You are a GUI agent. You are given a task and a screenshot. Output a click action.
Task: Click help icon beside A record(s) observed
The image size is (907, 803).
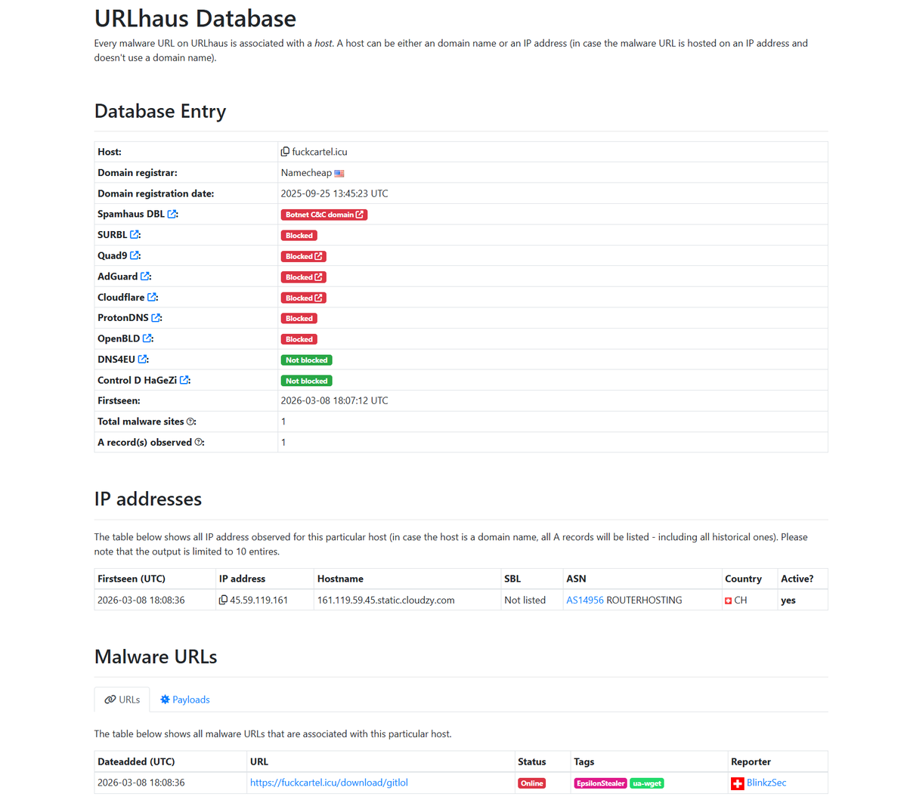point(199,443)
